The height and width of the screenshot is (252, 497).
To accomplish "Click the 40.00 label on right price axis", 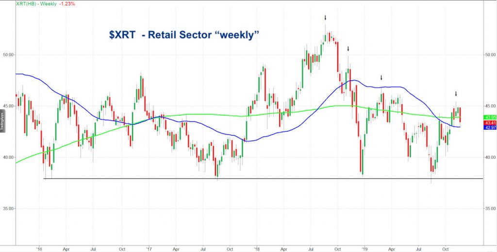I will pyautogui.click(x=491, y=157).
